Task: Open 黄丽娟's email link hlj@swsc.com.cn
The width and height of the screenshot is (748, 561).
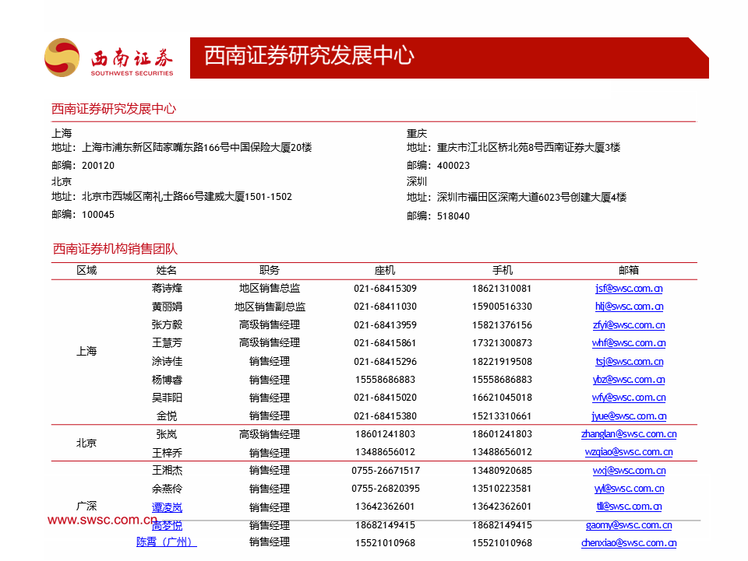Action: (629, 307)
